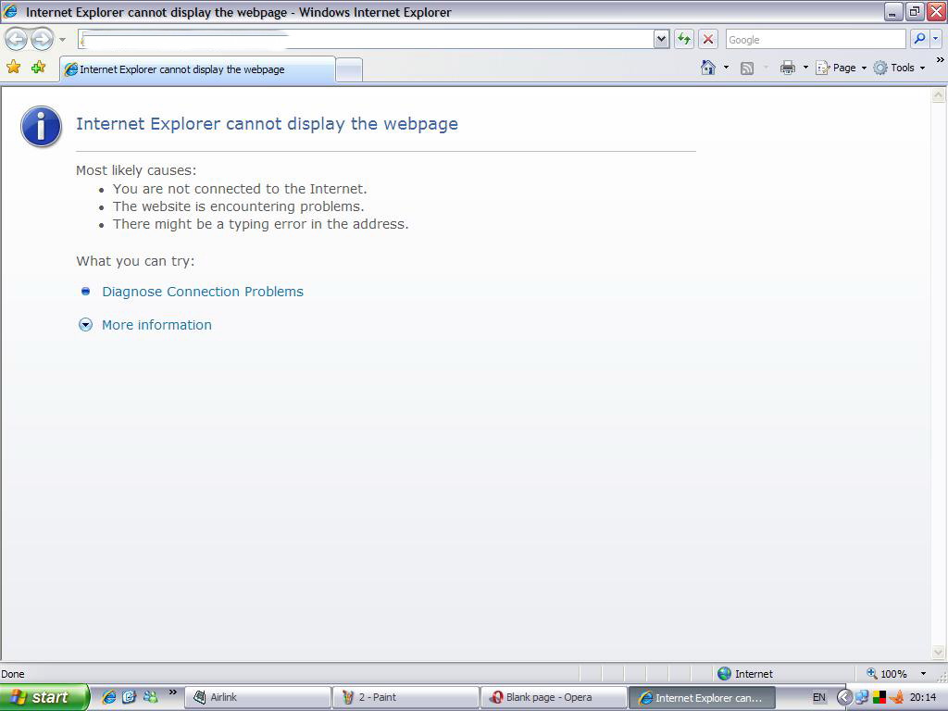The height and width of the screenshot is (711, 948).
Task: Click the magnifying glass Search button
Action: tap(919, 39)
